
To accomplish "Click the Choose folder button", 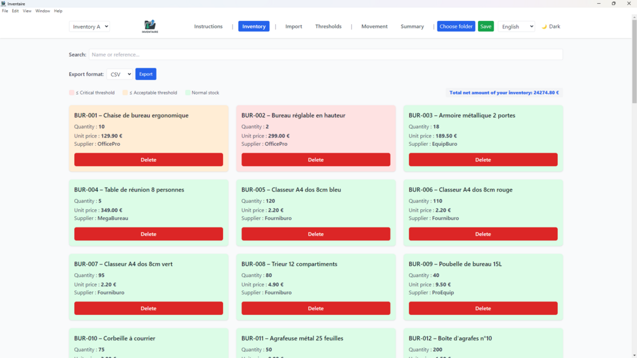I will point(456,27).
